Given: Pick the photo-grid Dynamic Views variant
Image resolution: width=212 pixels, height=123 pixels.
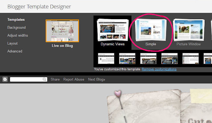Looking at the screenshot, I should tap(127, 58).
